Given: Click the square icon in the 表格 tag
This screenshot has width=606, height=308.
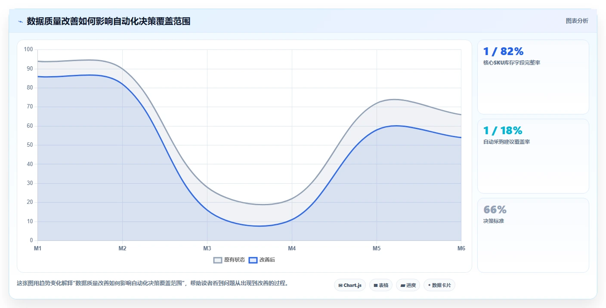Looking at the screenshot, I should [376, 285].
